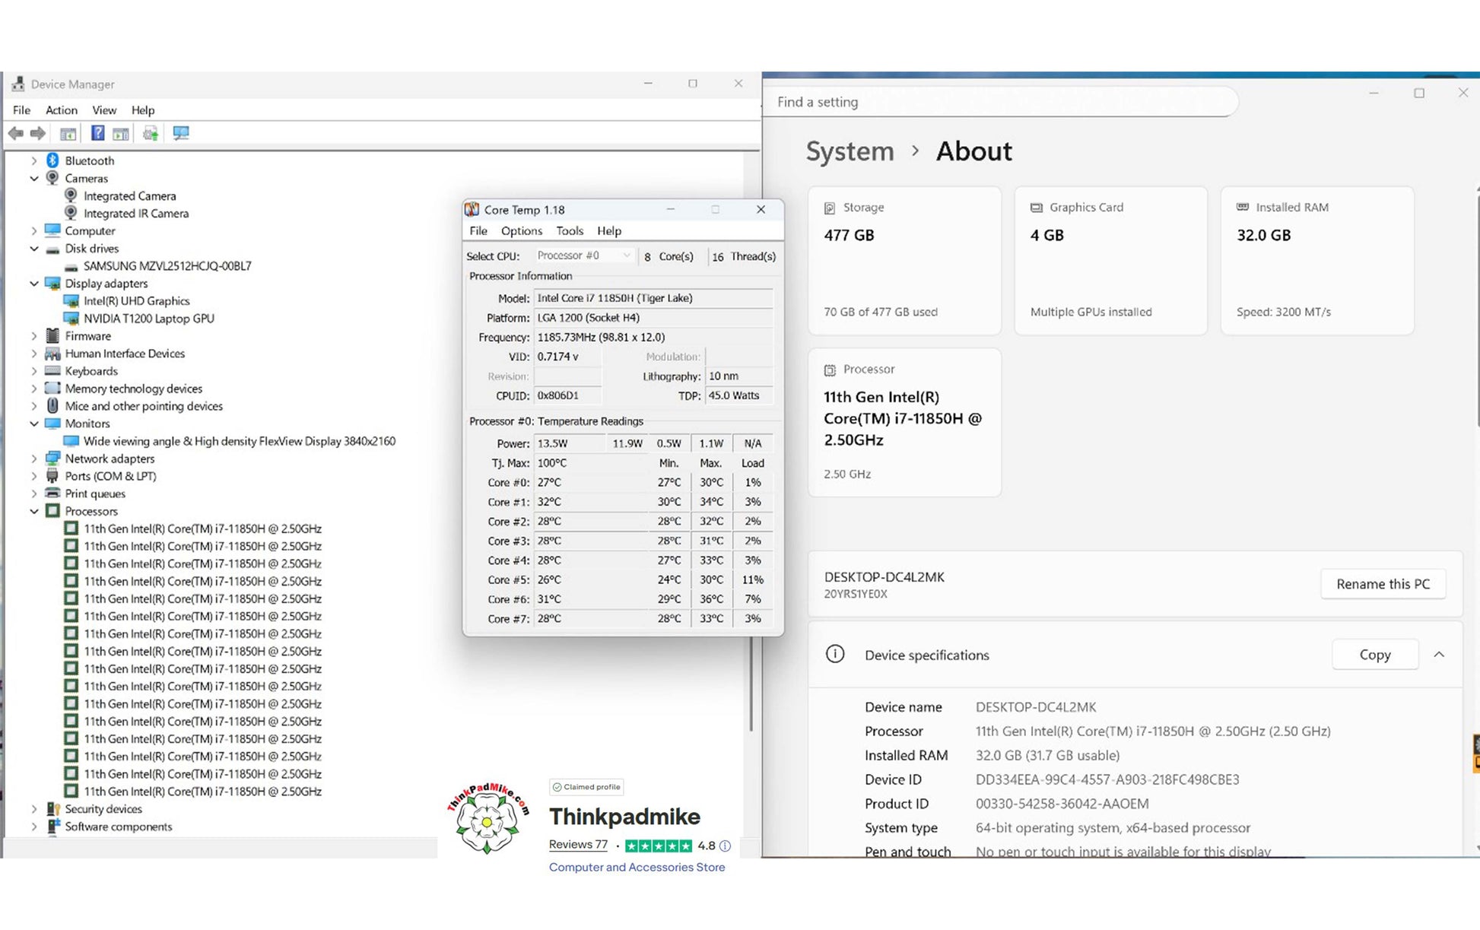
Task: Select SAMSUNG MZVL2512HCJQ disk drive
Action: (167, 266)
